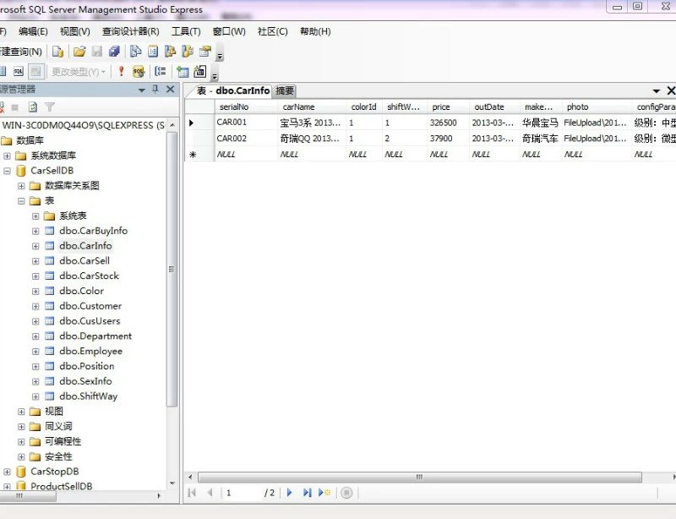
Task: Open the 社区(C) menu
Action: 272,31
